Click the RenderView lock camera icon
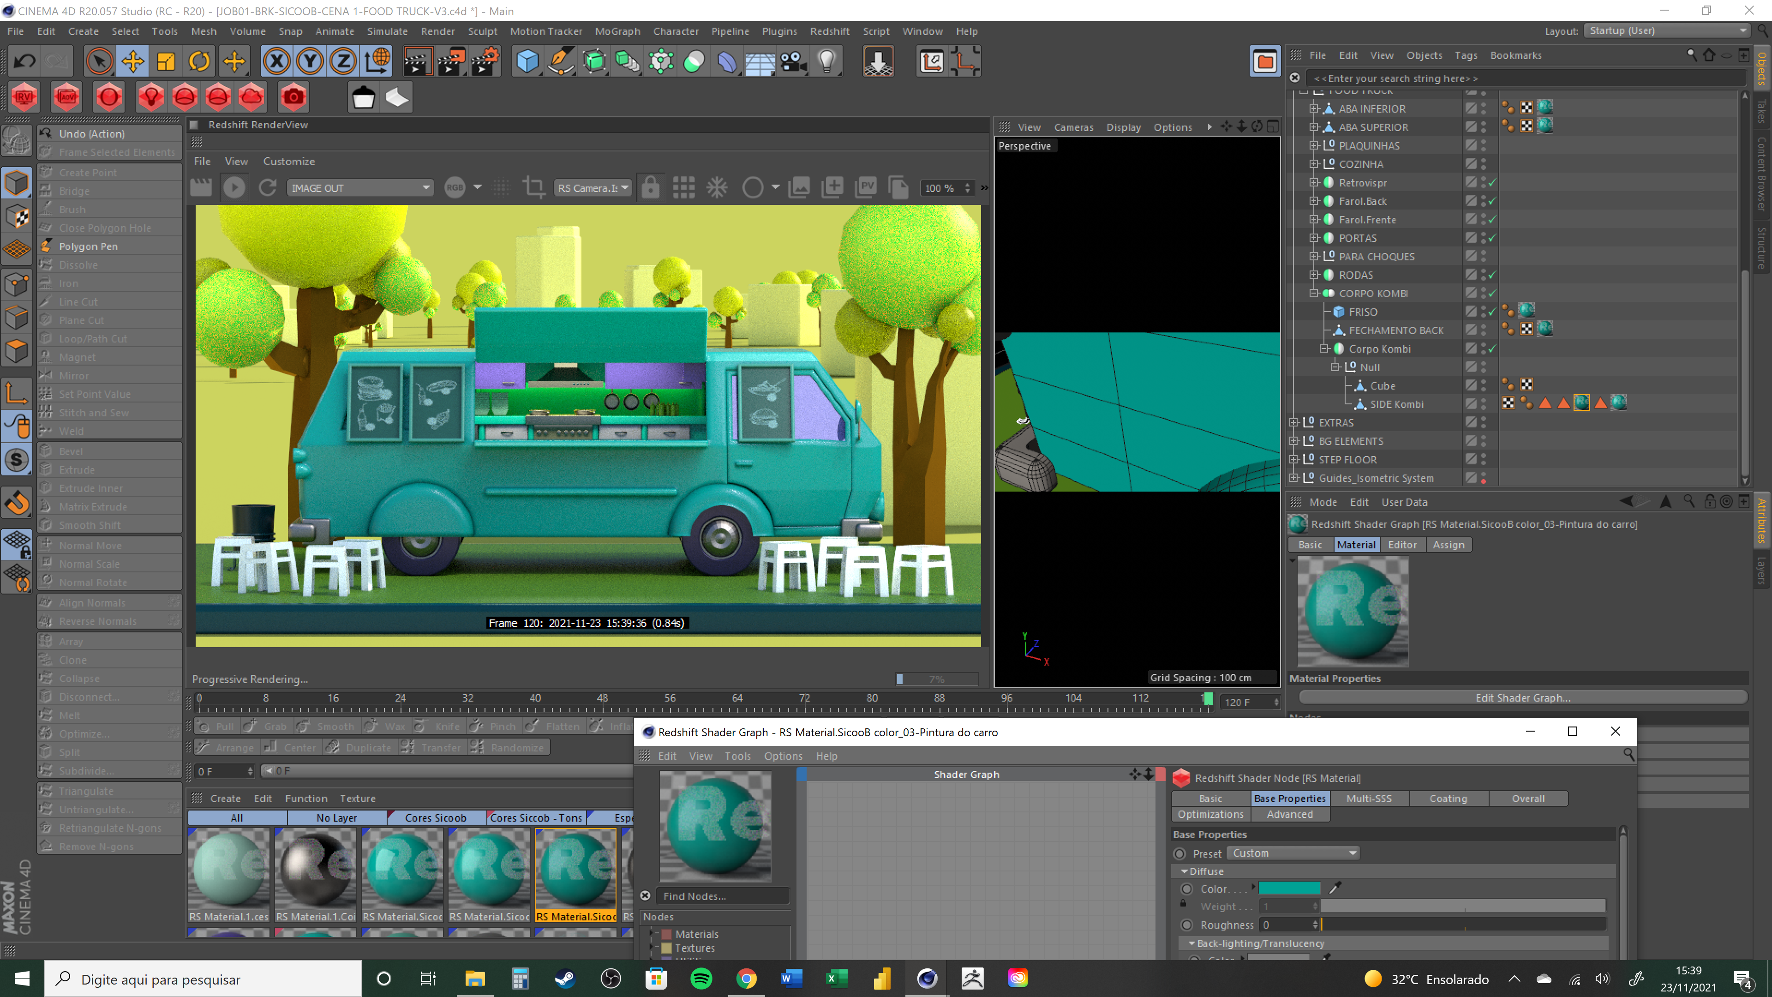The height and width of the screenshot is (997, 1772). [650, 188]
